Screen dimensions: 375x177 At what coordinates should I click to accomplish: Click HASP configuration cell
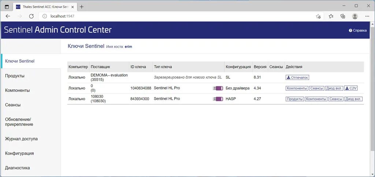(231, 99)
